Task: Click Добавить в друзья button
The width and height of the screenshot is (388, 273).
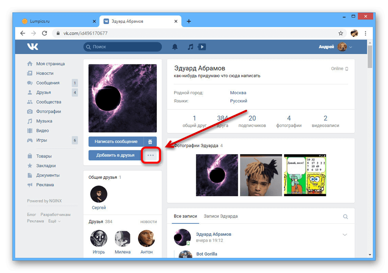Action: [115, 155]
